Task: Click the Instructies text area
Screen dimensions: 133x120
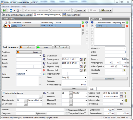Action: point(28,81)
